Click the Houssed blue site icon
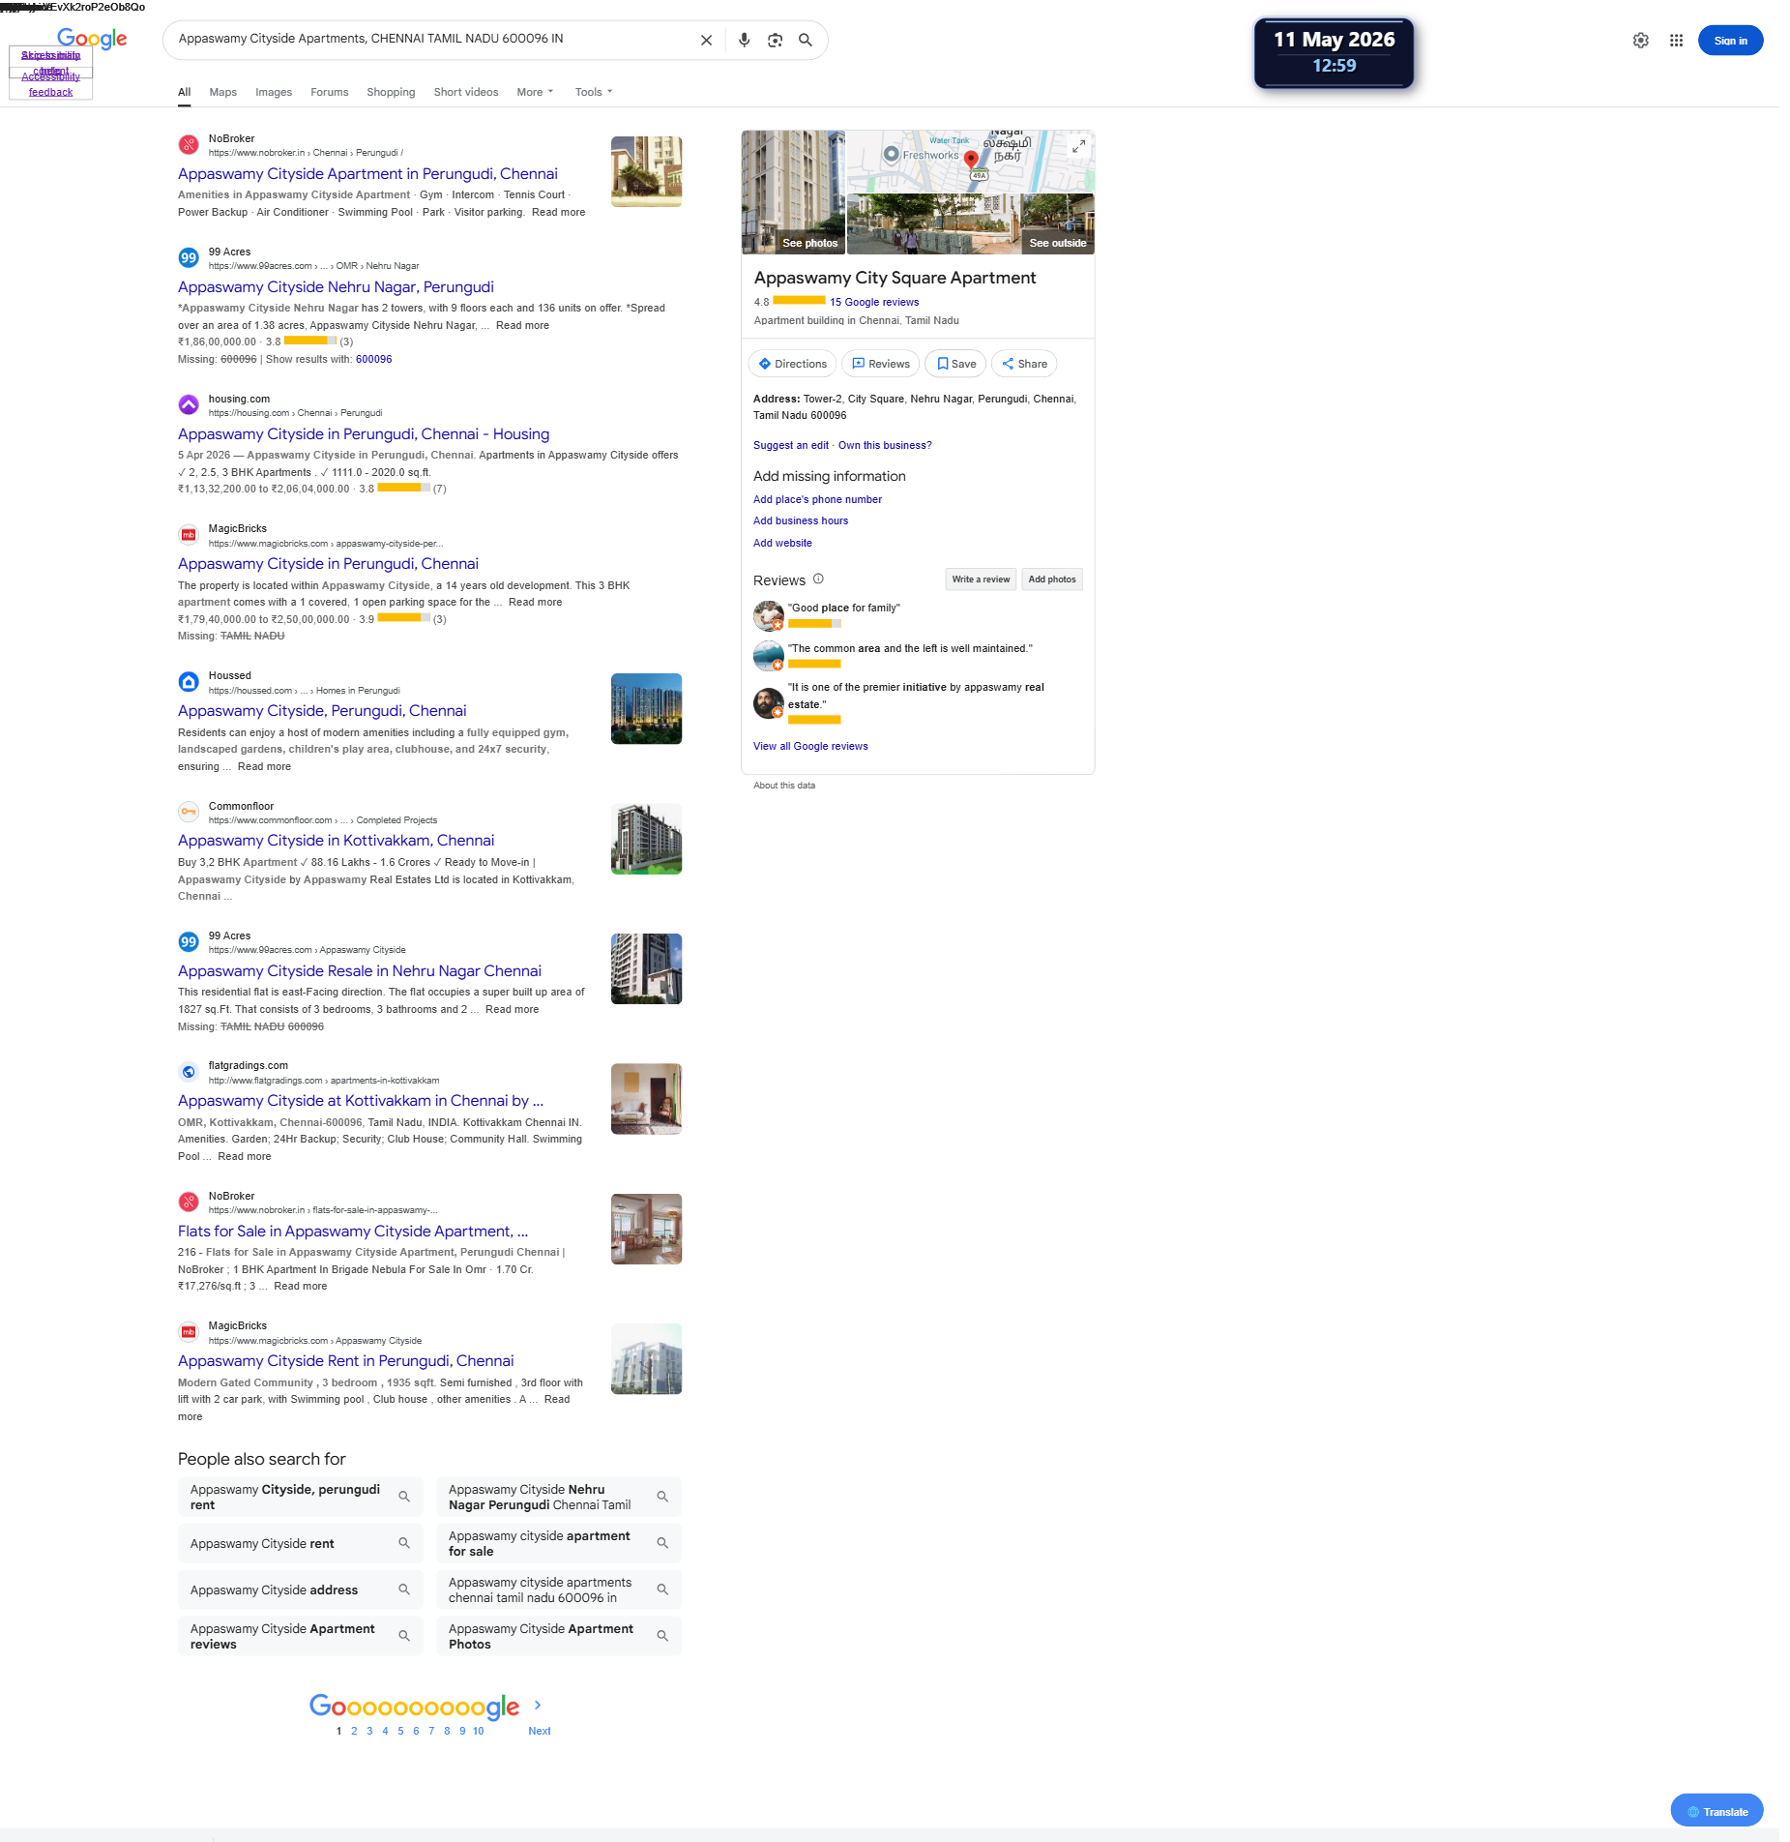Screen dimensions: 1790x1842 [189, 682]
